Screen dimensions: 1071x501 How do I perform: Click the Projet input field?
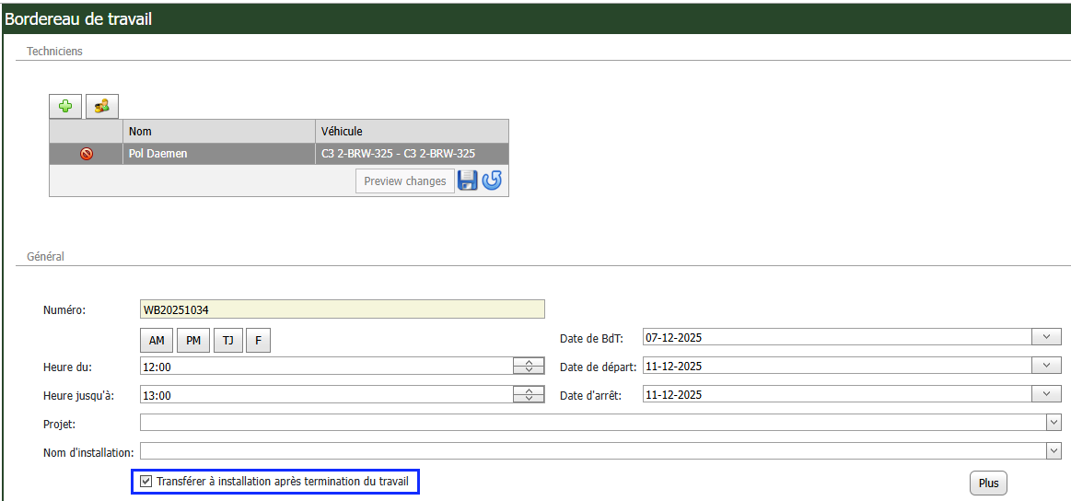tap(594, 423)
